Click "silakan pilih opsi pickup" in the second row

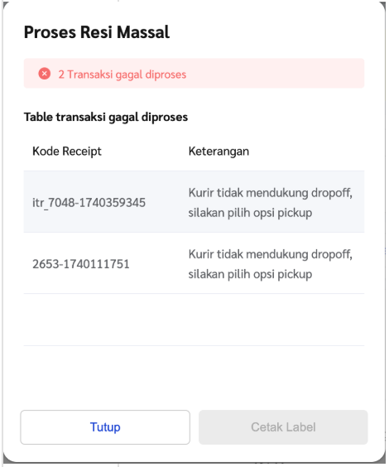tap(250, 274)
